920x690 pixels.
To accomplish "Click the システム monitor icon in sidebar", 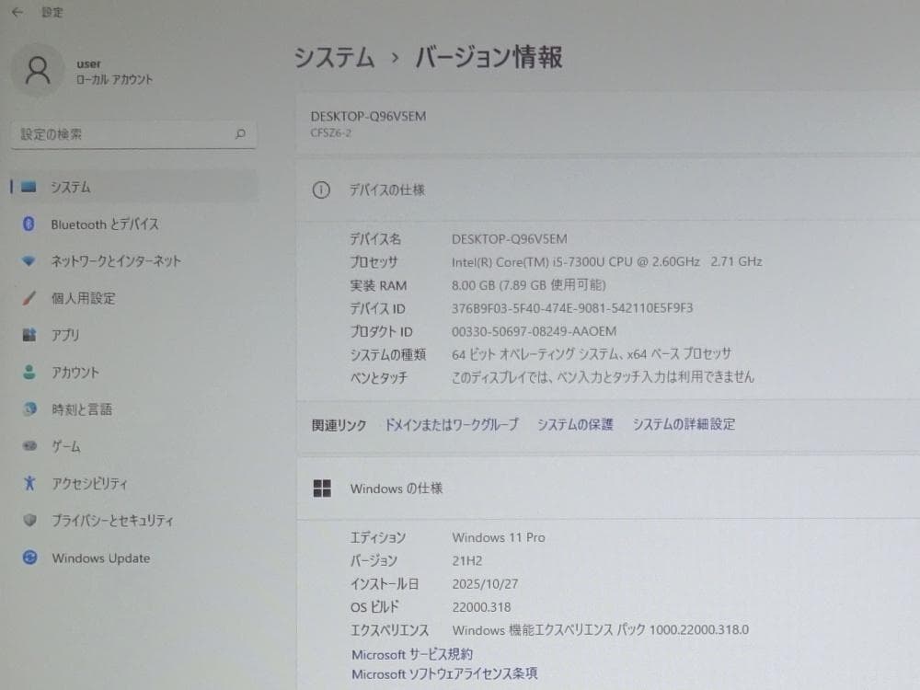I will (29, 187).
